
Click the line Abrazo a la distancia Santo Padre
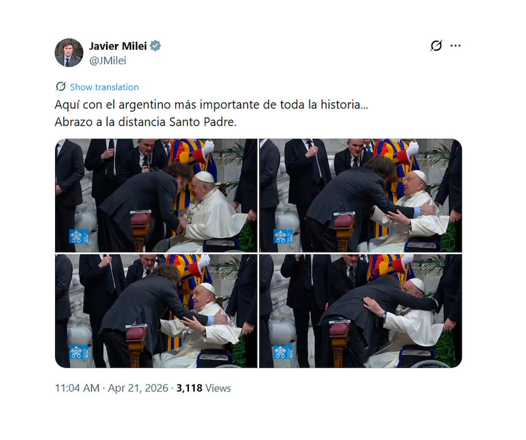click(x=146, y=122)
